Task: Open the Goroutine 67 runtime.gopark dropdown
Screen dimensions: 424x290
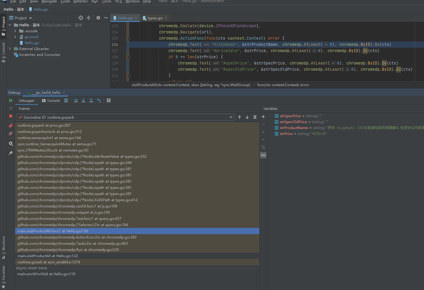Action: (x=125, y=117)
